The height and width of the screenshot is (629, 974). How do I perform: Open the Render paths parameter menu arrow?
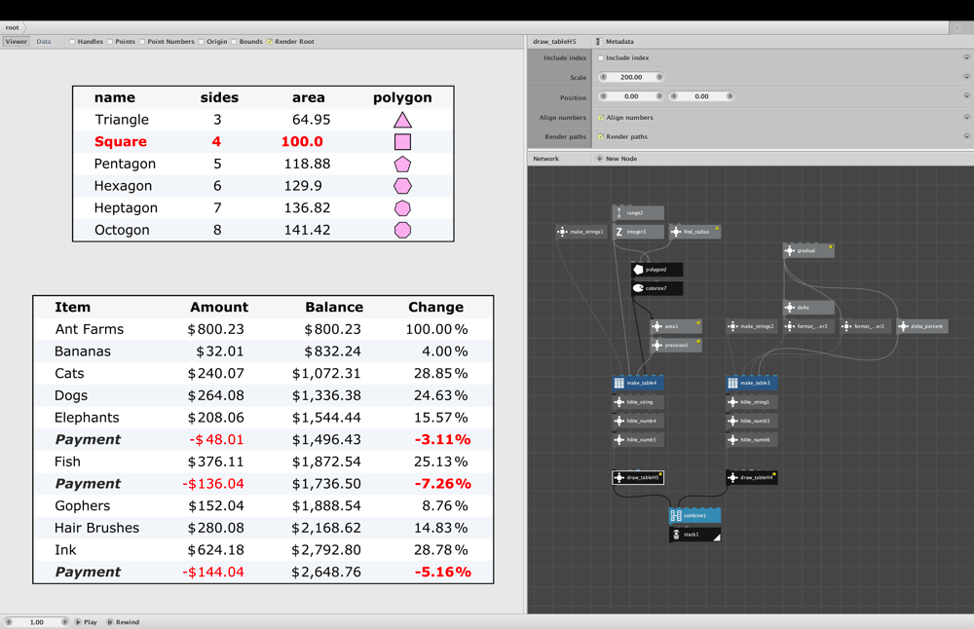pos(966,136)
